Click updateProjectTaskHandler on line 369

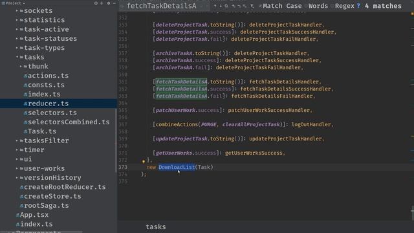coord(285,139)
